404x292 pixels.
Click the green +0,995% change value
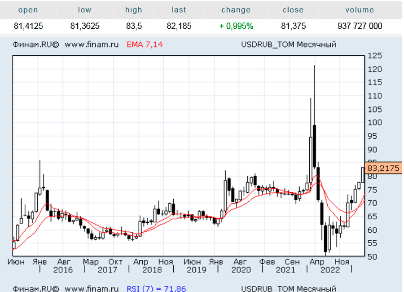coord(236,26)
